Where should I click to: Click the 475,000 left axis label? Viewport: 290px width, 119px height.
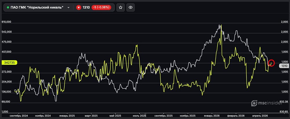(7, 42)
